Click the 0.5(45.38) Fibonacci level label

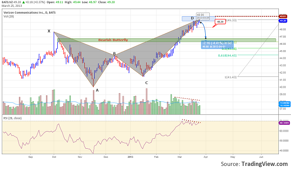229,48
